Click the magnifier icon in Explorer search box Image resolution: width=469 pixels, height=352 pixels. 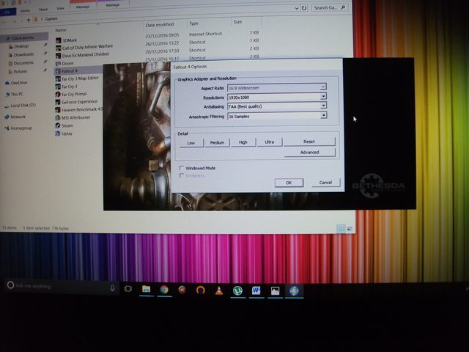point(343,7)
